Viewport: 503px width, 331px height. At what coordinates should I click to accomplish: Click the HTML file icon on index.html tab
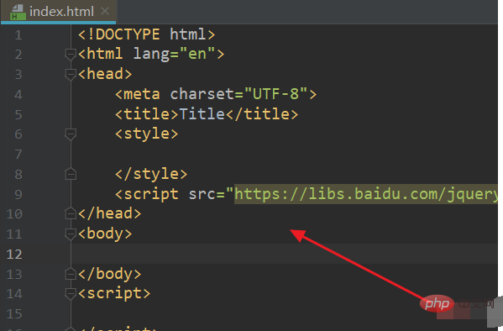(18, 13)
